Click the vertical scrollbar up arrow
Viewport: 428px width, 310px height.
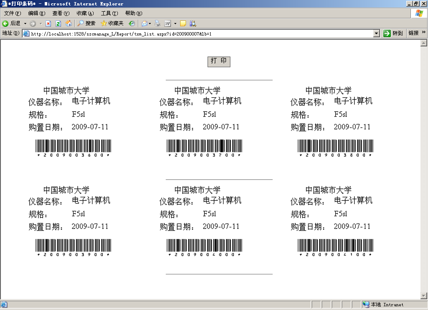click(x=424, y=43)
